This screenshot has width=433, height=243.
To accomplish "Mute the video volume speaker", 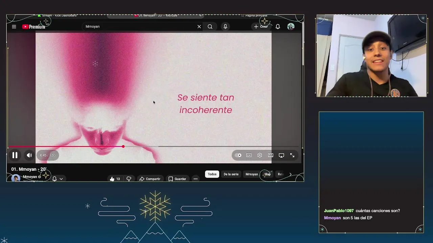I will [x=29, y=155].
